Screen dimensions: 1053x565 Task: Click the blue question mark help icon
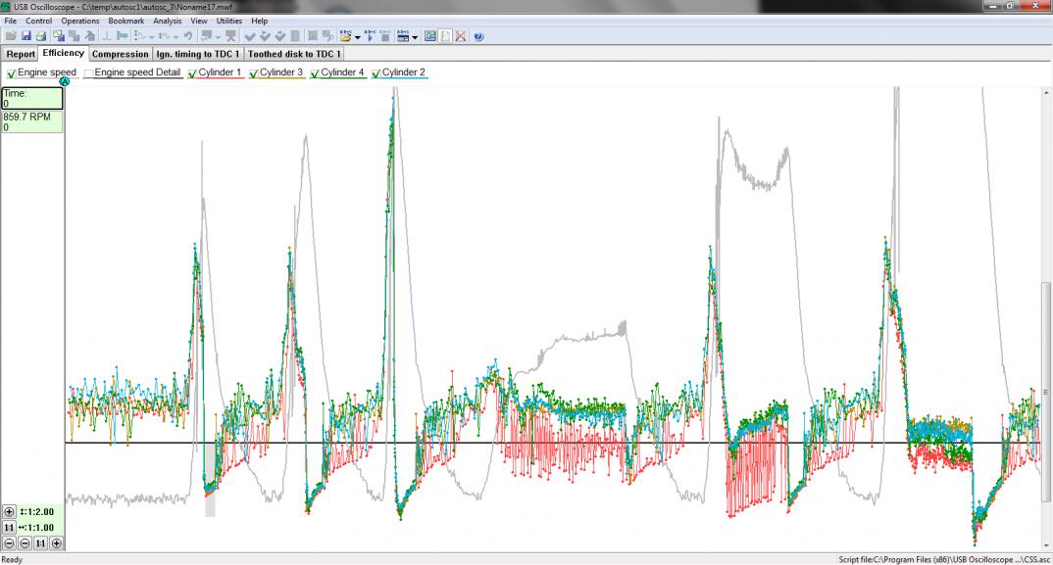pyautogui.click(x=478, y=36)
